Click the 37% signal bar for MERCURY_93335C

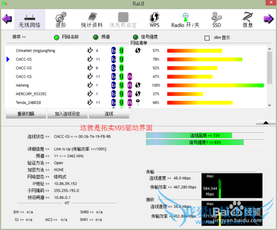click(185, 94)
